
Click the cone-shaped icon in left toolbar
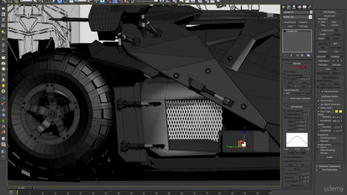coord(3,80)
